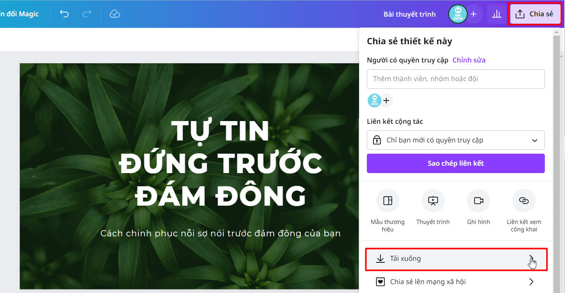
Task: Click the save status check icon
Action: click(114, 14)
